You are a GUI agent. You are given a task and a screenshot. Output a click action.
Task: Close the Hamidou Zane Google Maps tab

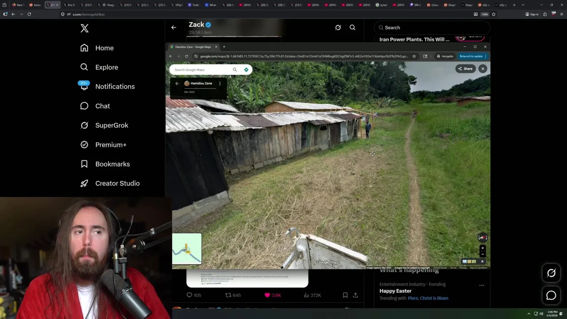pos(216,47)
